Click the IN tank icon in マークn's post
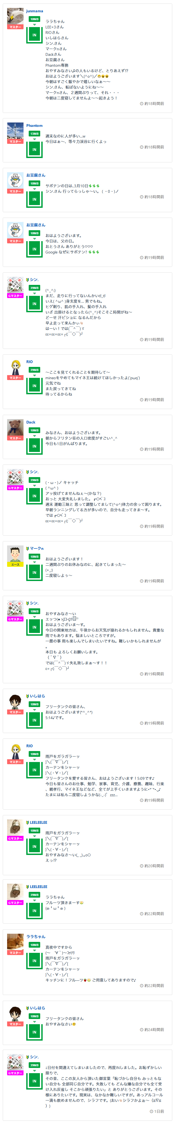This screenshot has height=1124, width=175. 34,572
